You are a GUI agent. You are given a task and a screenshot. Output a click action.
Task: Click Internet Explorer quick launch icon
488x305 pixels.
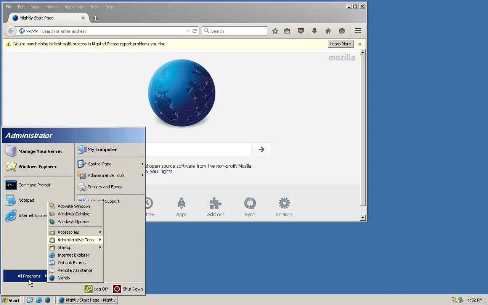[x=39, y=300]
